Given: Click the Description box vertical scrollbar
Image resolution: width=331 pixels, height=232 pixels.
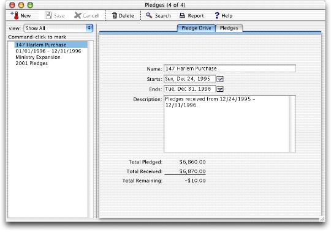Looking at the screenshot, I should point(292,124).
